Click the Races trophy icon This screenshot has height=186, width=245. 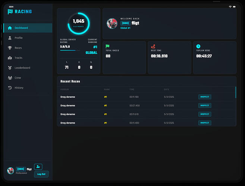(10, 48)
